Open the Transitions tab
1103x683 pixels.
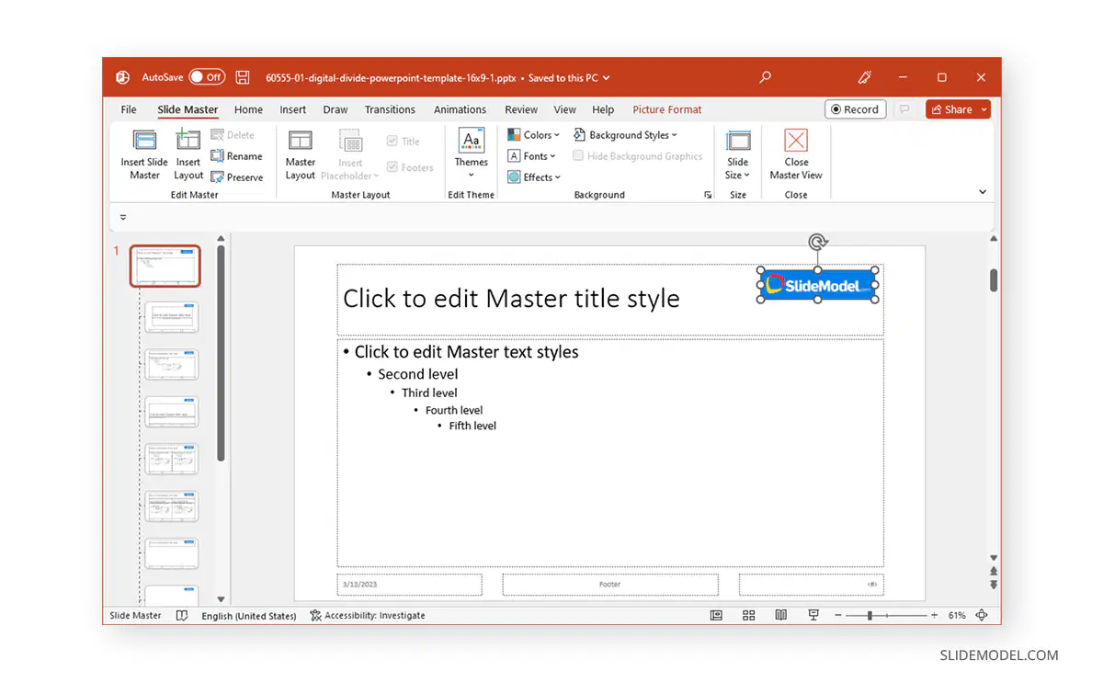[x=390, y=109]
